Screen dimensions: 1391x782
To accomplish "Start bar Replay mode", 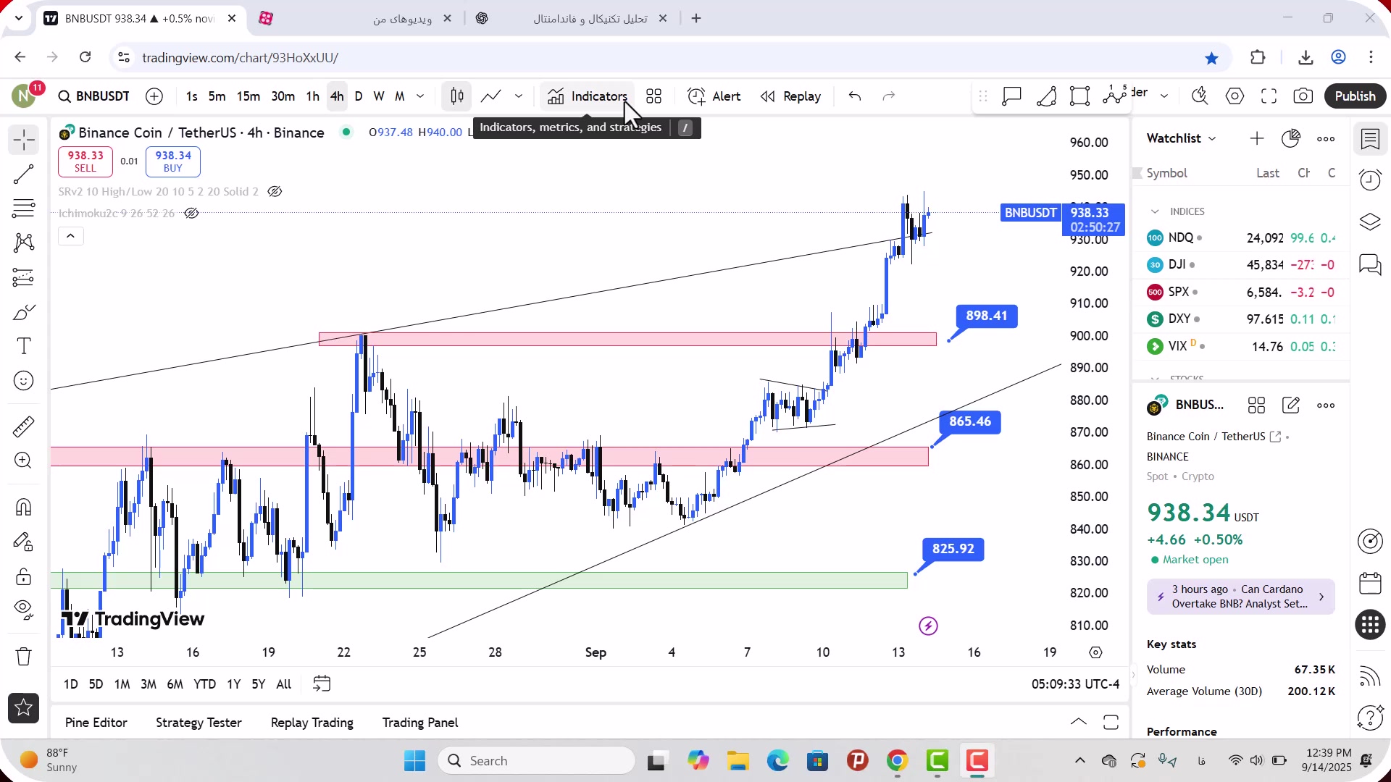I will coord(790,96).
